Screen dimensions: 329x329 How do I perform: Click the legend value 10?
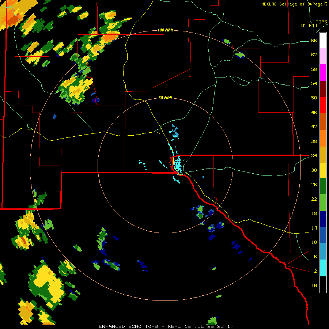pos(314,242)
